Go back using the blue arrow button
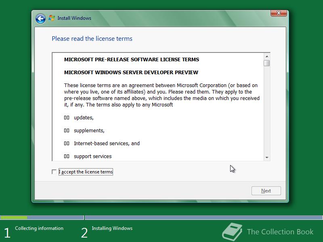323x242 pixels. [x=40, y=19]
